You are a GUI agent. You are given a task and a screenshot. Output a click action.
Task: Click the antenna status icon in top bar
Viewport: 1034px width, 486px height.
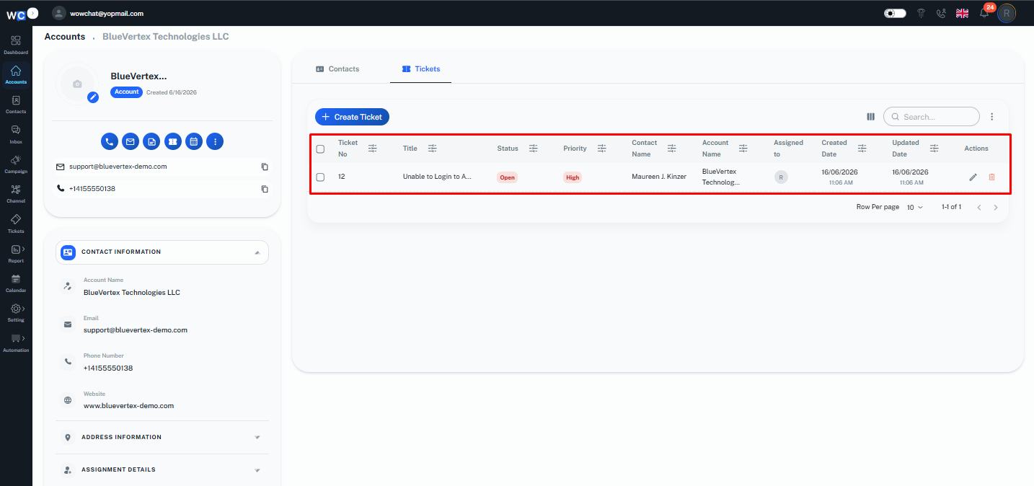[921, 13]
